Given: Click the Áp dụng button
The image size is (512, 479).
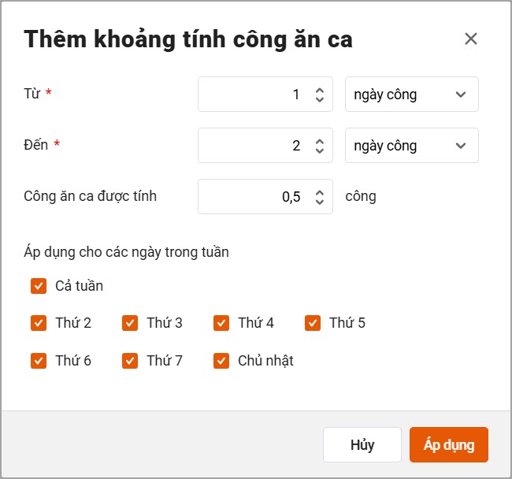Looking at the screenshot, I should point(449,445).
